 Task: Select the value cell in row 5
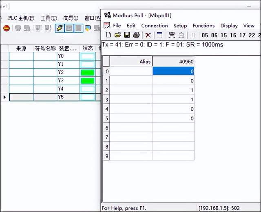click(x=173, y=118)
